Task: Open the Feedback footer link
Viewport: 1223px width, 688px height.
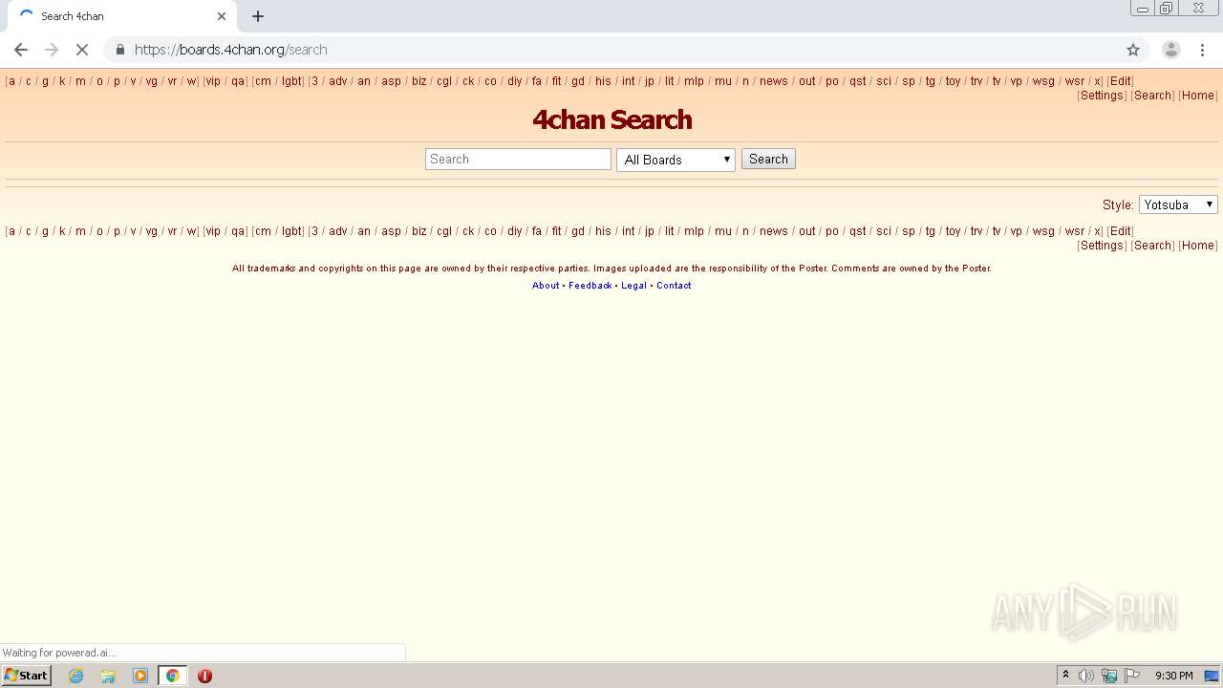Action: 590,286
